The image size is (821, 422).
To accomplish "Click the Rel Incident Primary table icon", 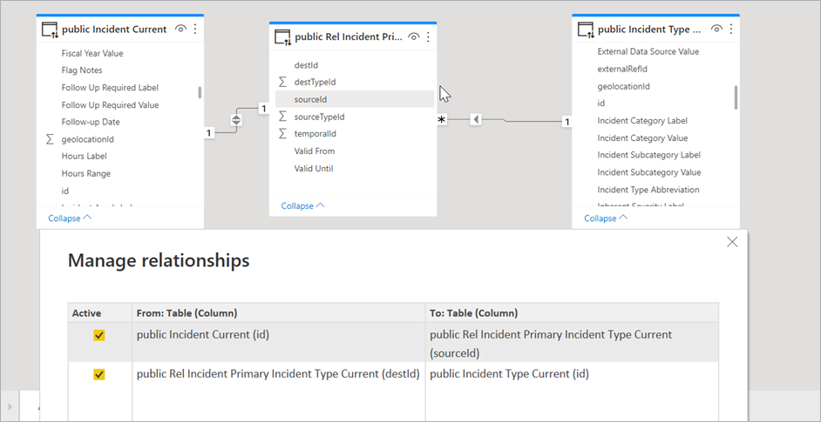I will (282, 37).
